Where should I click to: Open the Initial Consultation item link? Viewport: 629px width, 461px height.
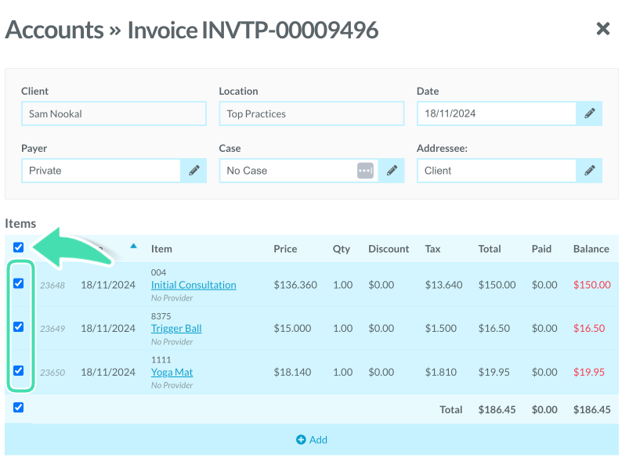tap(193, 285)
